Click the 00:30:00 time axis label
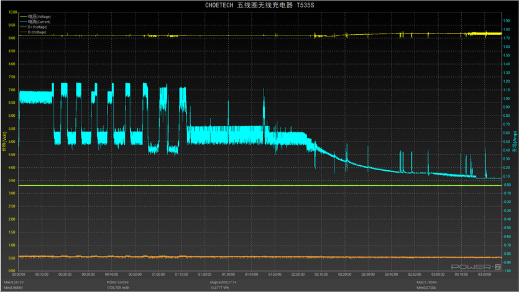The height and width of the screenshot is (292, 519). [88, 275]
